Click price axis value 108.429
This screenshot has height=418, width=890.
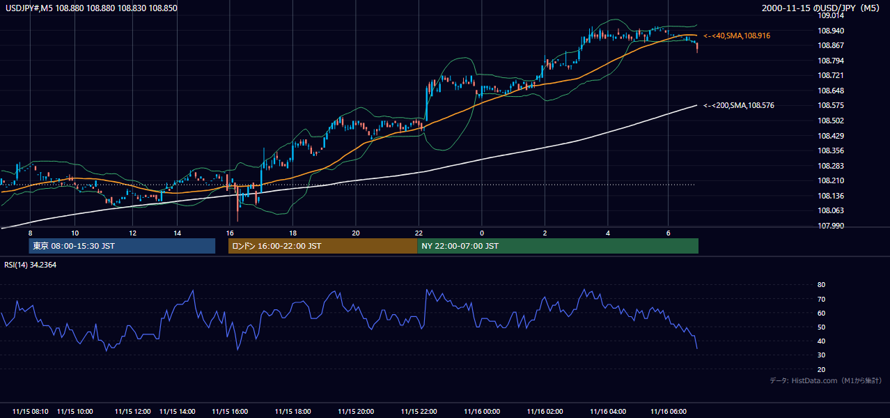click(x=831, y=137)
